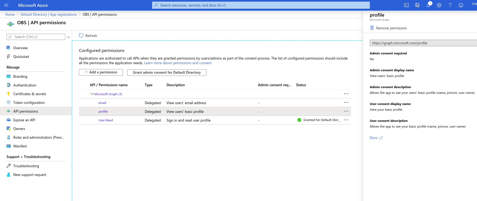Open the Docs external link icon
The image size is (477, 201).
click(381, 138)
